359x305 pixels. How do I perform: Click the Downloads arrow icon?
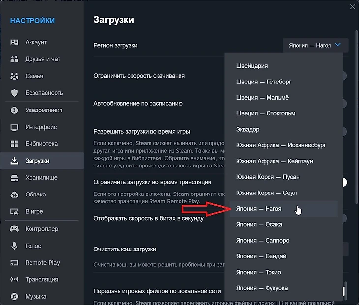tap(14, 161)
